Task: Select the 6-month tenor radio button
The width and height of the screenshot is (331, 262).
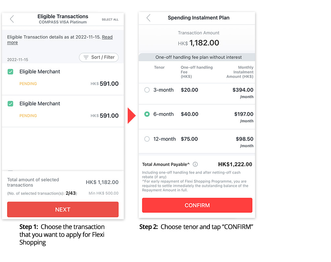Action: (147, 114)
